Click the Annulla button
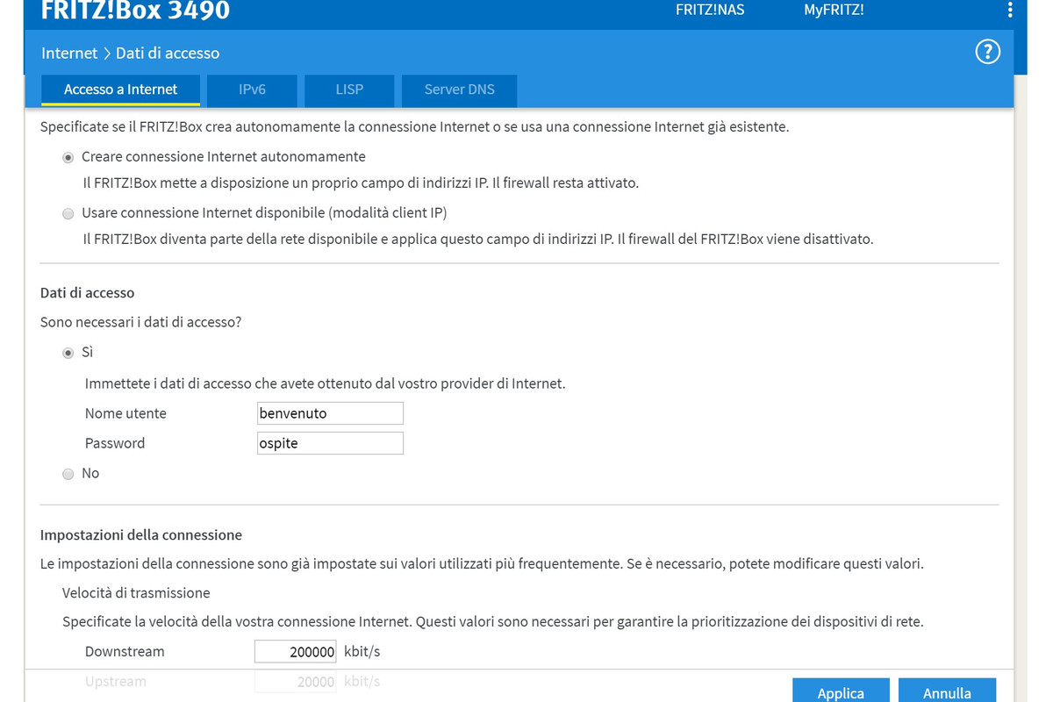The image size is (1053, 702). [947, 691]
